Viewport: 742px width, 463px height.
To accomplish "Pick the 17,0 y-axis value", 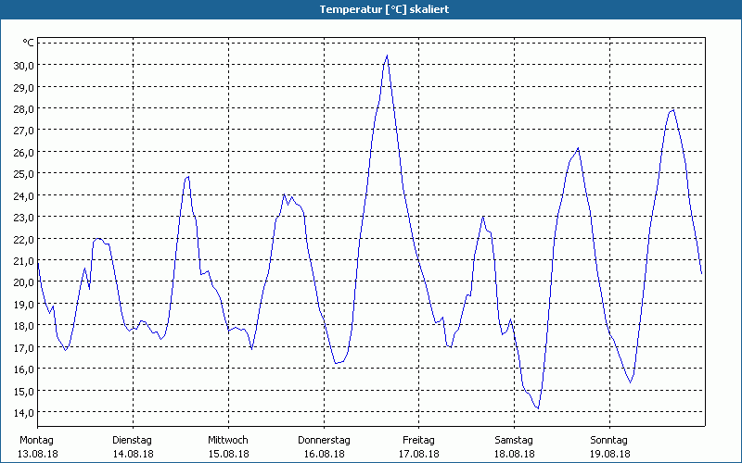I will coord(23,347).
